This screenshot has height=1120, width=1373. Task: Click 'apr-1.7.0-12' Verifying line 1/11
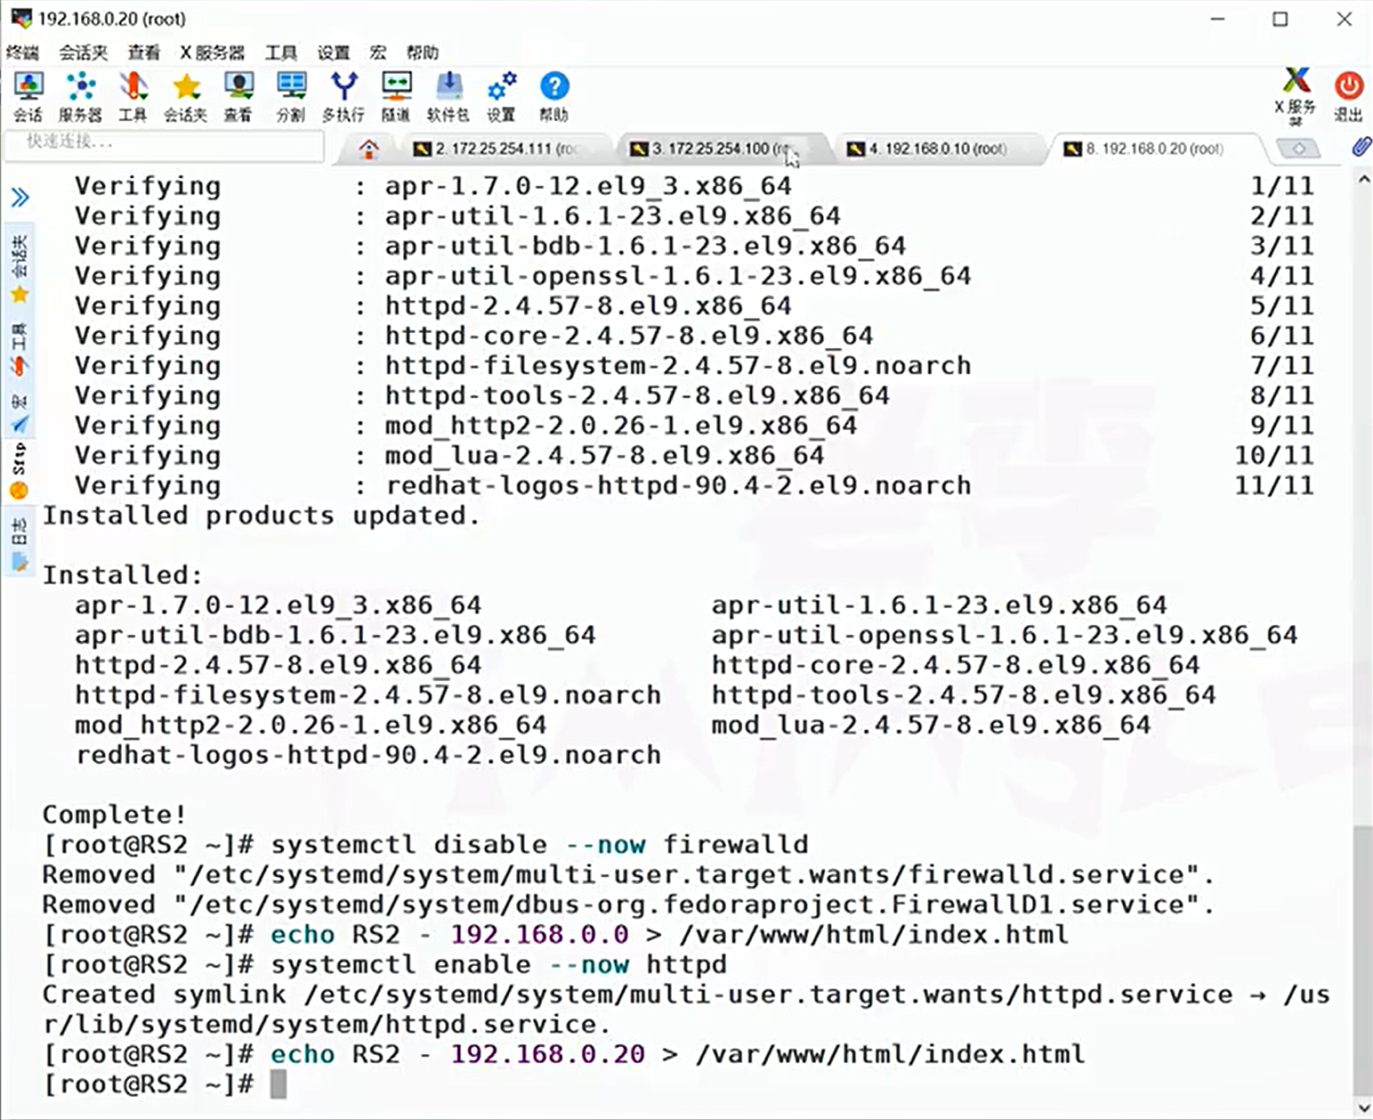pos(694,186)
